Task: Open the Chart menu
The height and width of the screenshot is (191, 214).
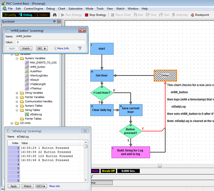Action: [62, 9]
